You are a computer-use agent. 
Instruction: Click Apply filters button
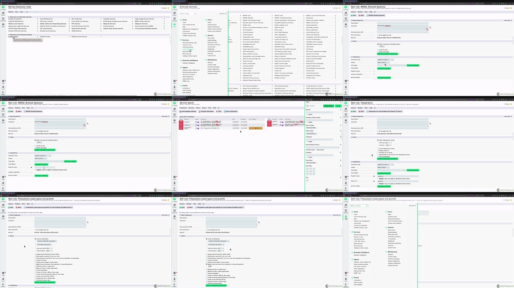[x=328, y=106]
